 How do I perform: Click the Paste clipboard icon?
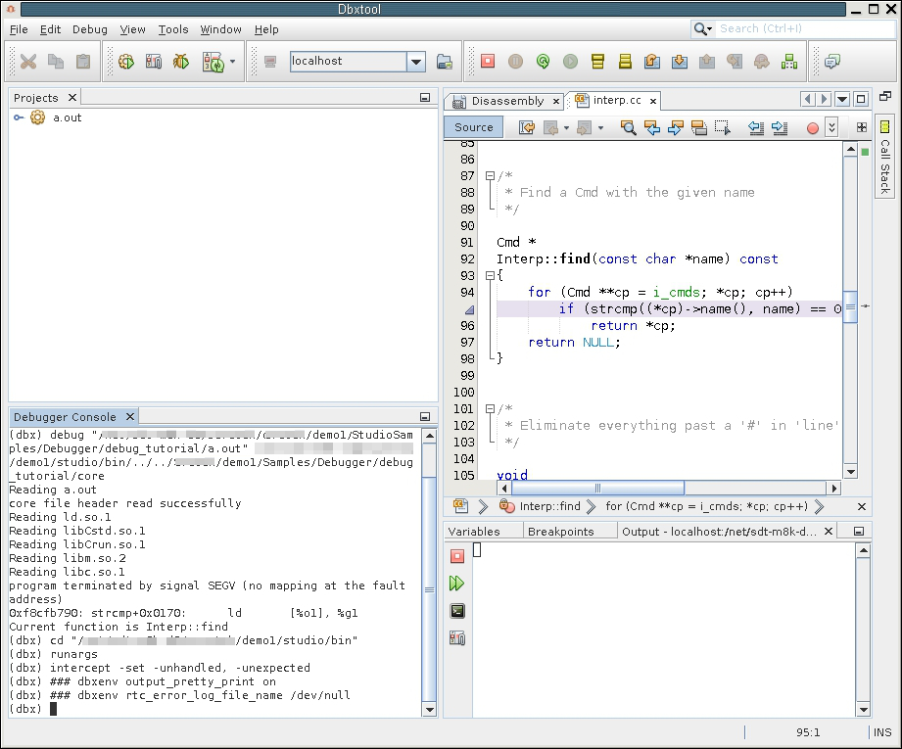tap(83, 61)
